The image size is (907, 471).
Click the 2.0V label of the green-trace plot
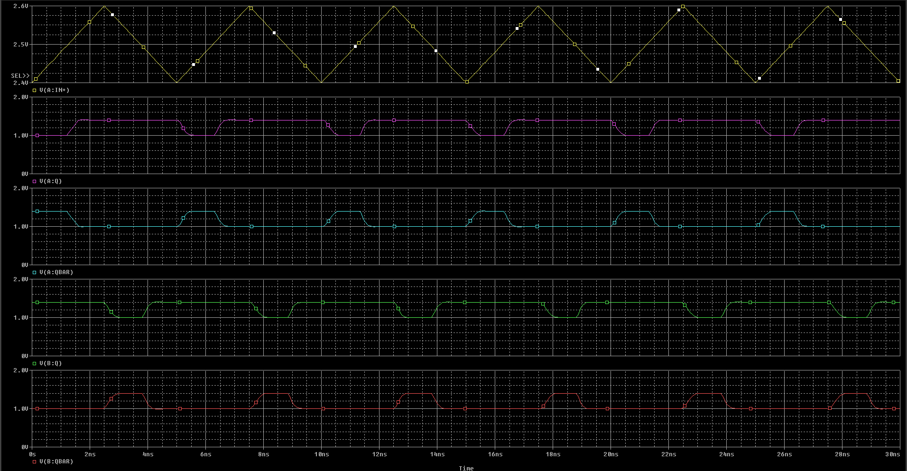(x=21, y=279)
